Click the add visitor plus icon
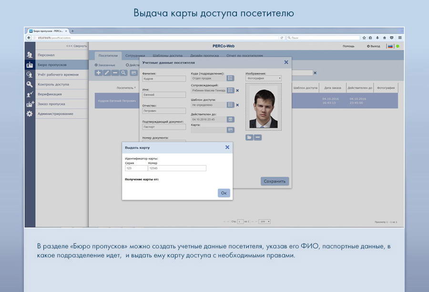The width and height of the screenshot is (429, 292). 99,73
